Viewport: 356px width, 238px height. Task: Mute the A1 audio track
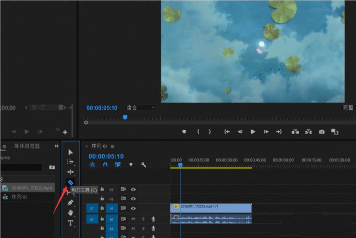pos(133,219)
